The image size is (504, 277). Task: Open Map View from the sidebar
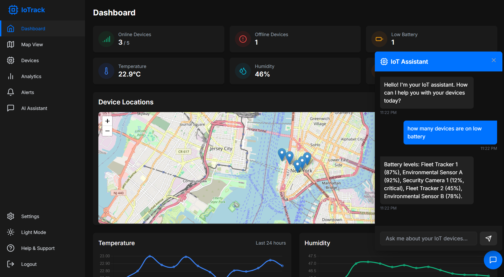tap(32, 45)
